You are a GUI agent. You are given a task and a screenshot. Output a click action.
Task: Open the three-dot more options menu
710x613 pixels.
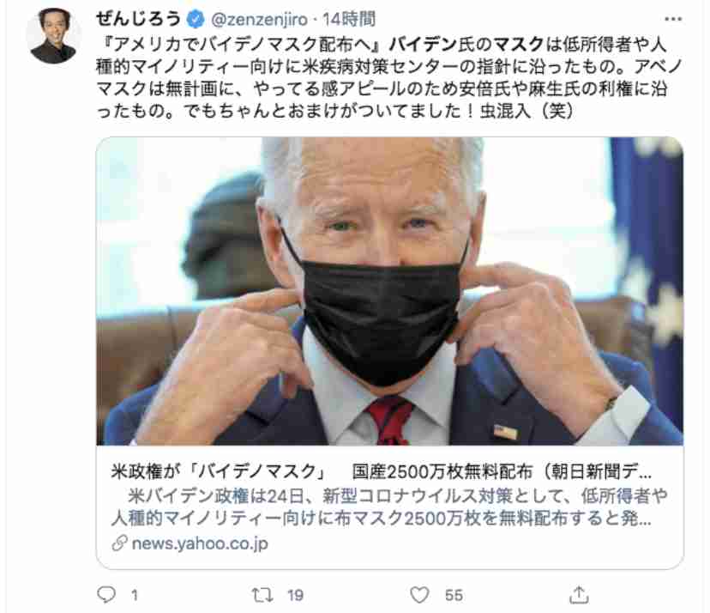673,19
